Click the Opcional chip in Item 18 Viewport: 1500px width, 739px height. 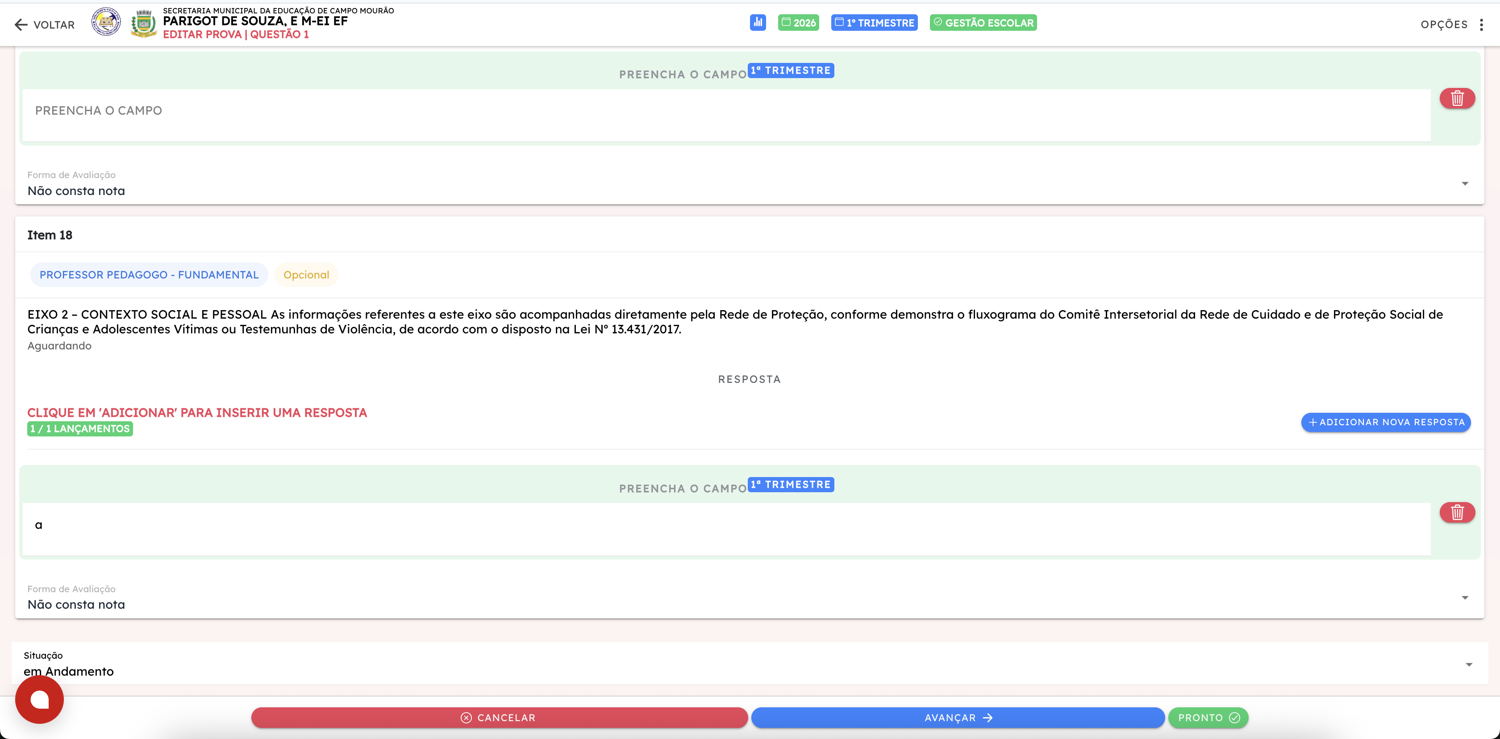click(306, 274)
